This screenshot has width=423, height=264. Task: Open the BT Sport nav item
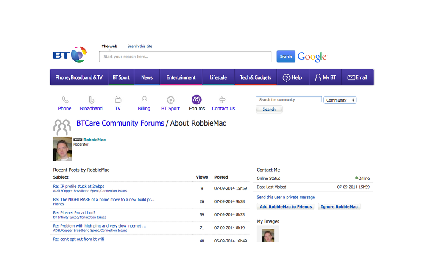click(121, 77)
